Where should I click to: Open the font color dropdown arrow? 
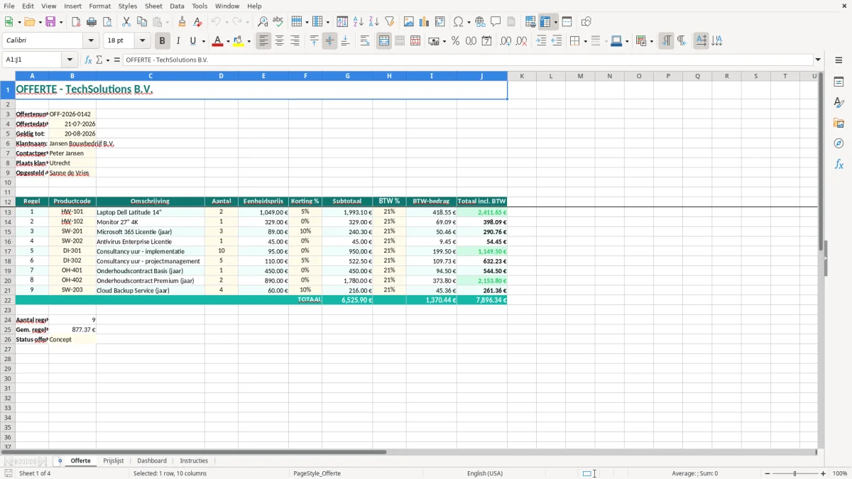point(228,41)
